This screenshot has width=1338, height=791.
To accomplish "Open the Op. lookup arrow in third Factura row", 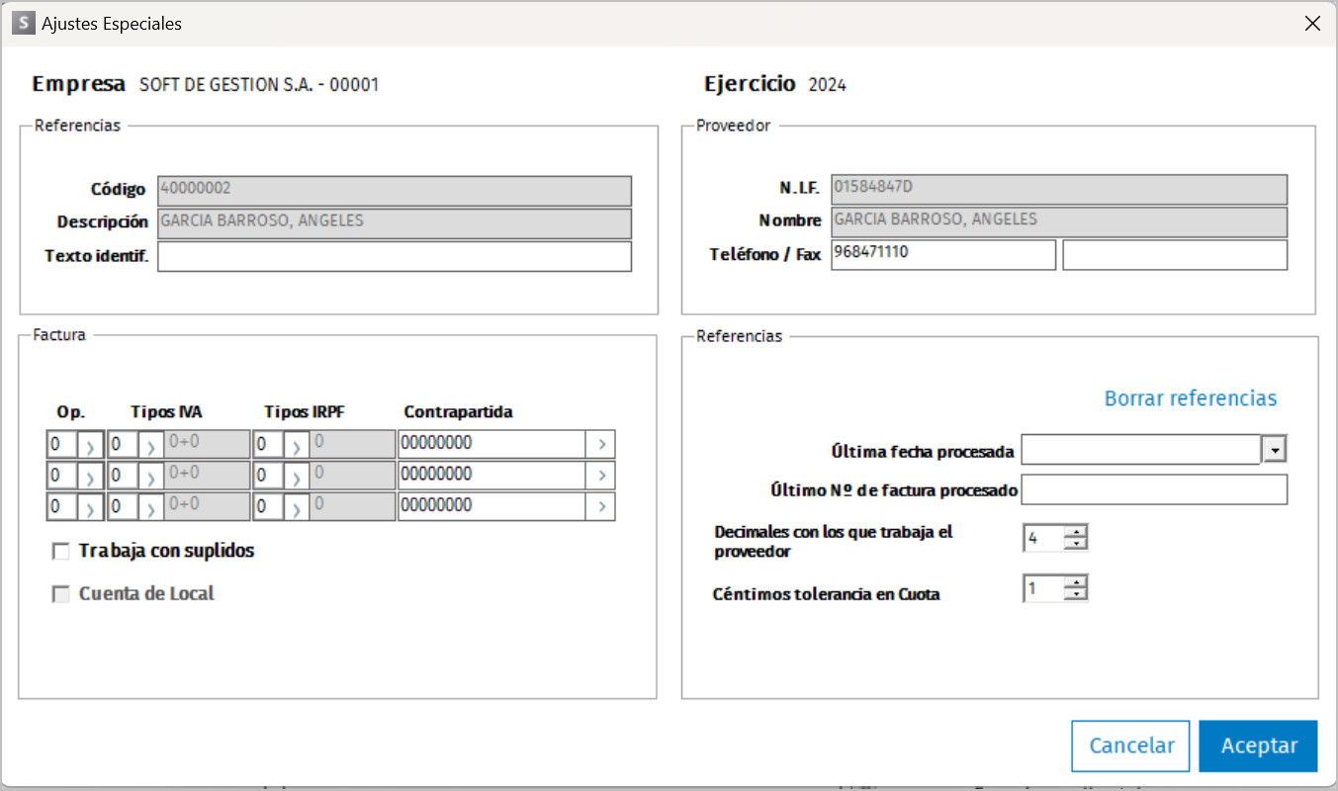I will [x=90, y=506].
